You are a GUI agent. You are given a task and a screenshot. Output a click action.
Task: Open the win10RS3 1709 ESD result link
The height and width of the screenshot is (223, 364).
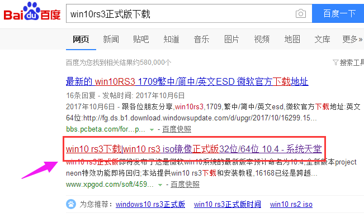point(187,83)
